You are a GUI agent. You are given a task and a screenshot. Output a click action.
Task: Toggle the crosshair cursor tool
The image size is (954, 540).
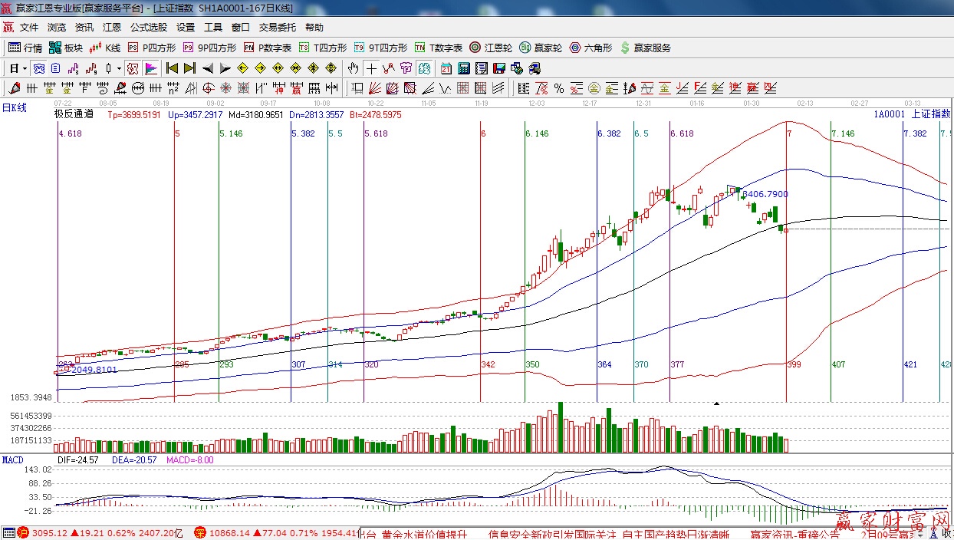tap(371, 68)
